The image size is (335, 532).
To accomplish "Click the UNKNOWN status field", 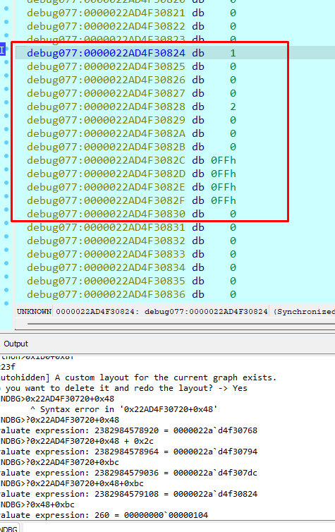I will point(34,311).
